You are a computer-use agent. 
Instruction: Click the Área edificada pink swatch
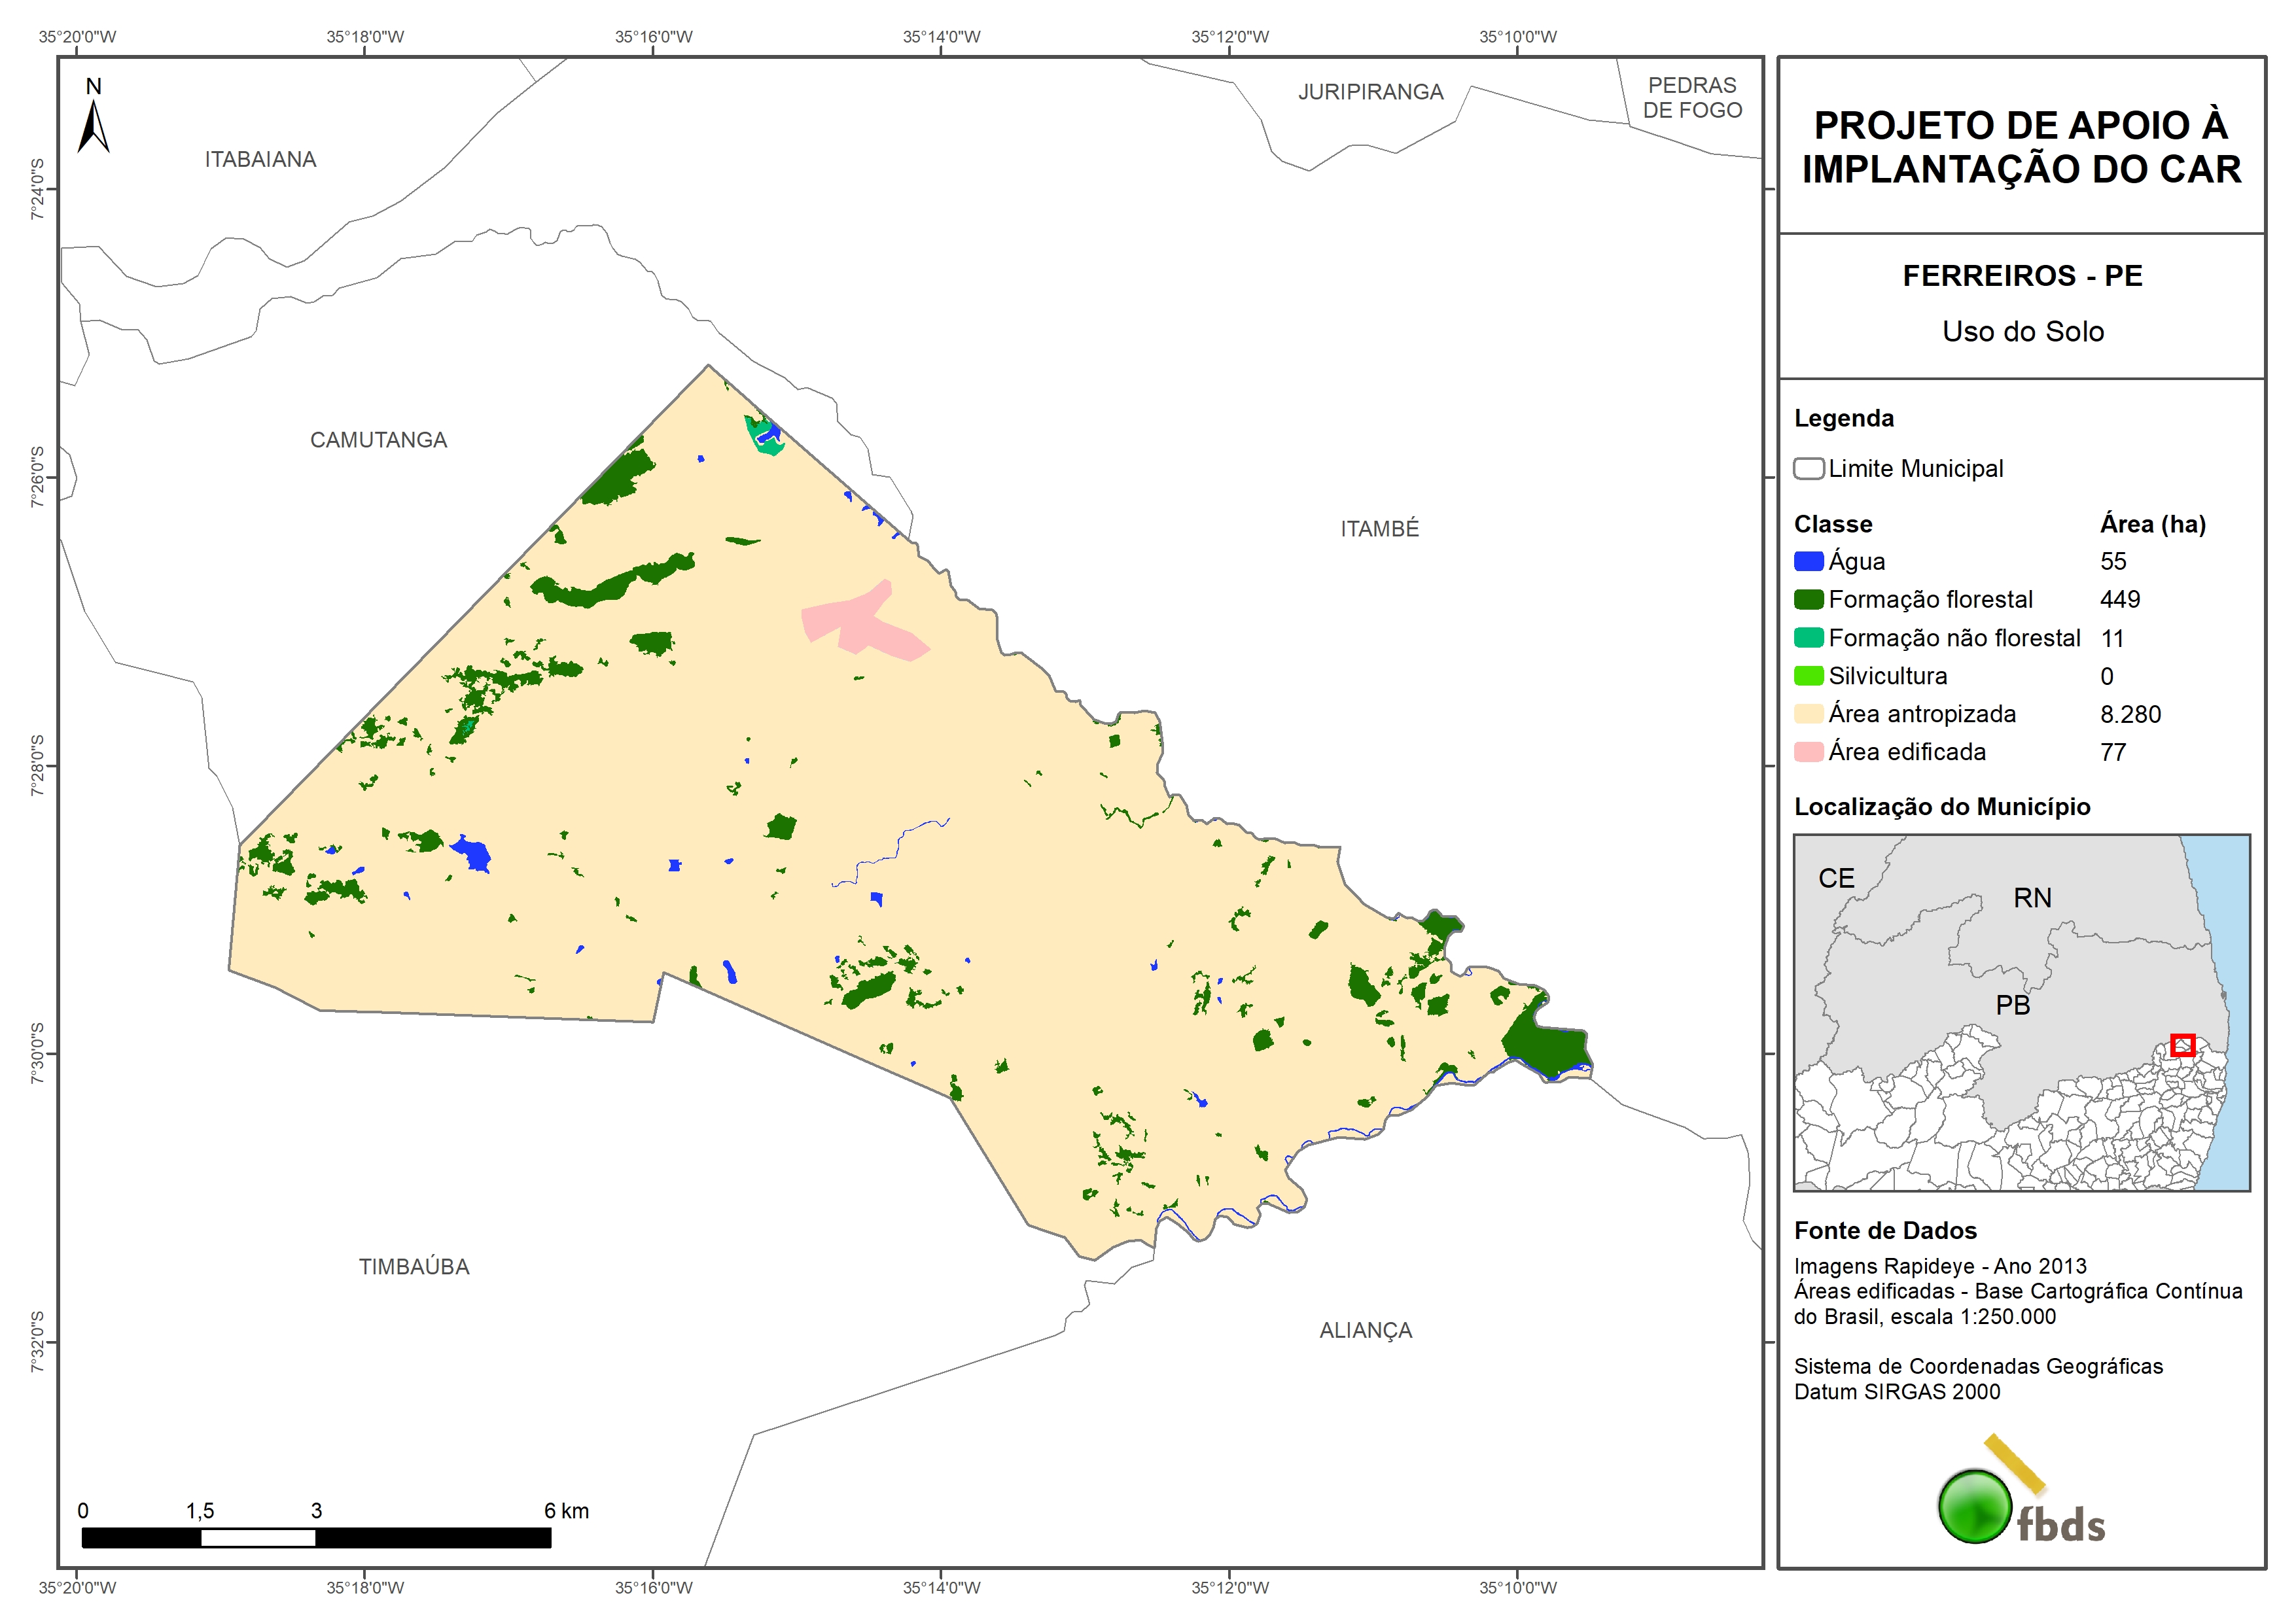click(1808, 752)
